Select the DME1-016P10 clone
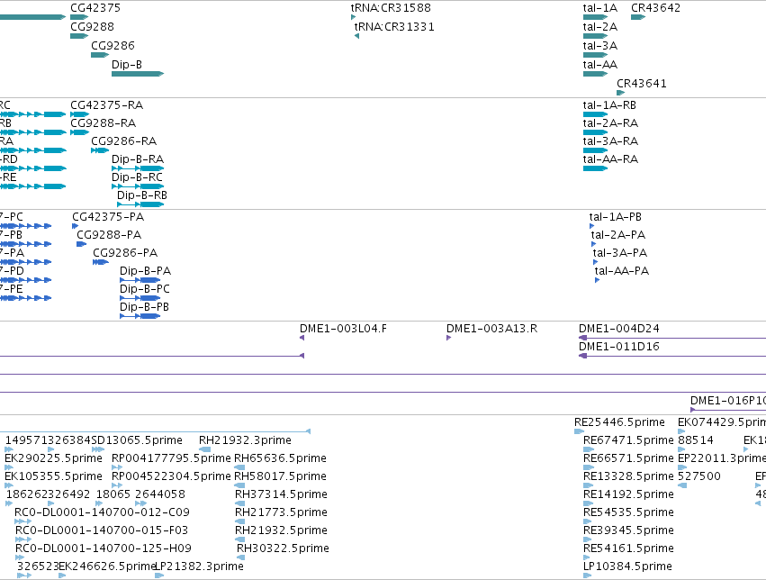 728,410
